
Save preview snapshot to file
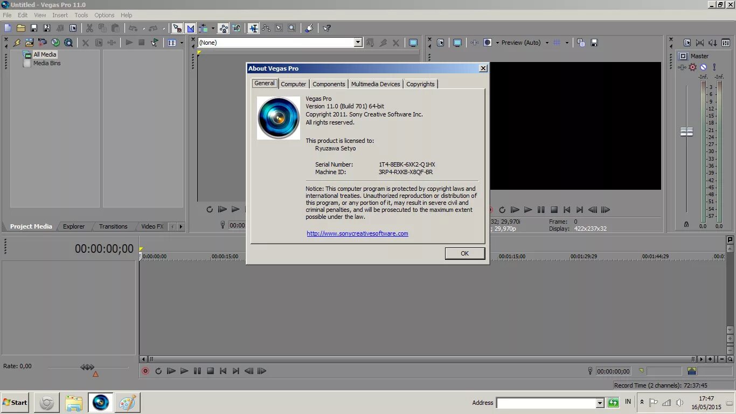pyautogui.click(x=594, y=43)
